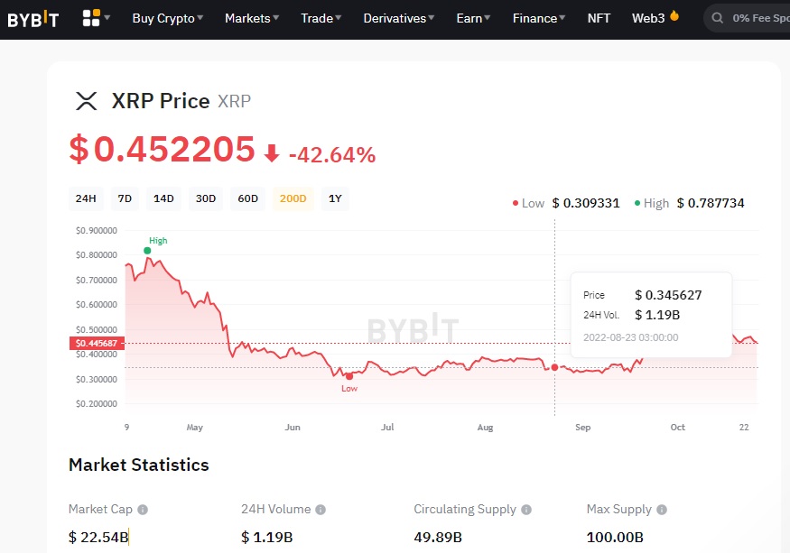Click the red Low legend dot

coord(516,203)
